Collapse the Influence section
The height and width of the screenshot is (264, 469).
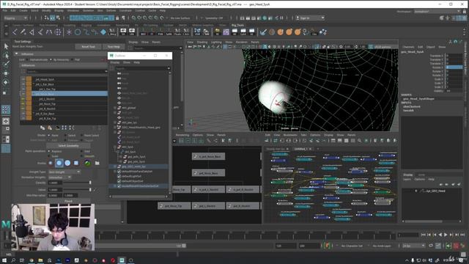click(x=16, y=54)
